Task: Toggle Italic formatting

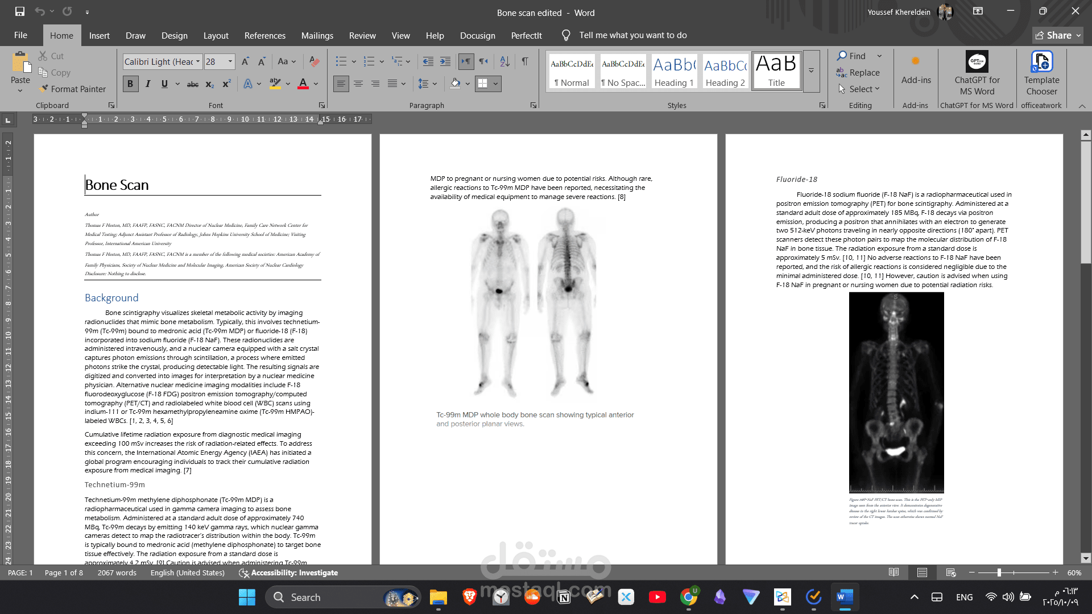Action: (148, 84)
